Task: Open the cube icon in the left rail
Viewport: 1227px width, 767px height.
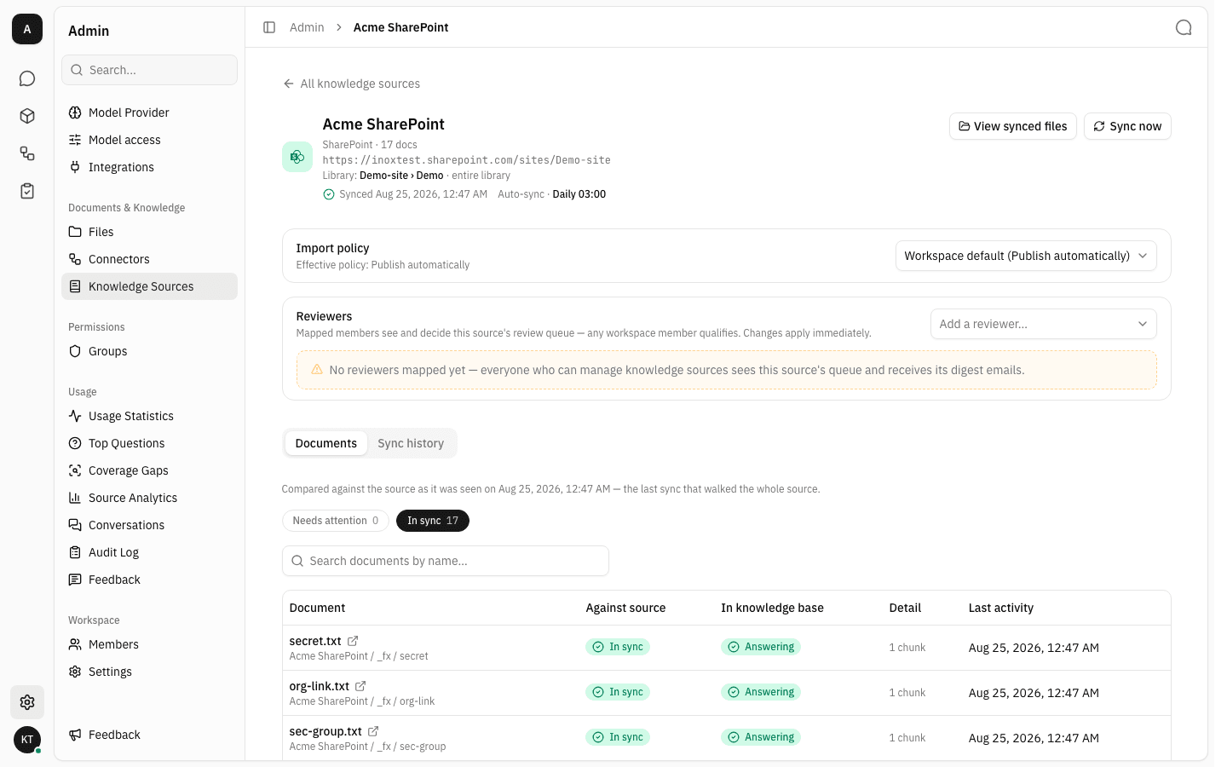Action: point(27,116)
